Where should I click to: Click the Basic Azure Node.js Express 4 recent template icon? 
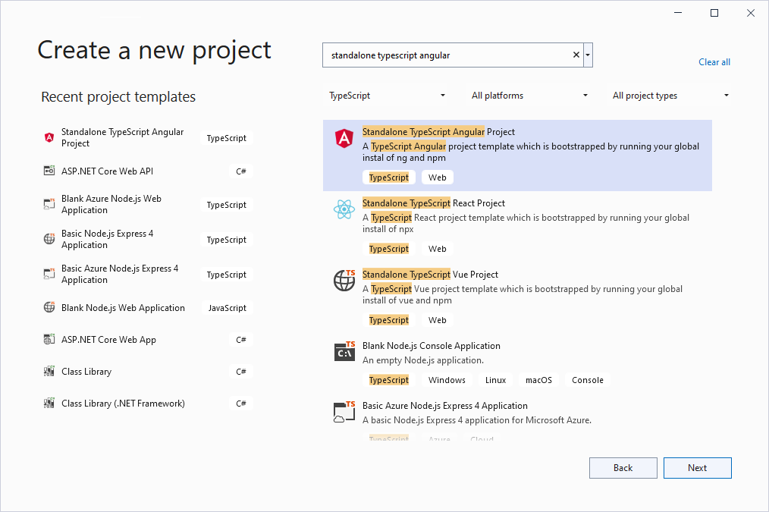point(49,274)
